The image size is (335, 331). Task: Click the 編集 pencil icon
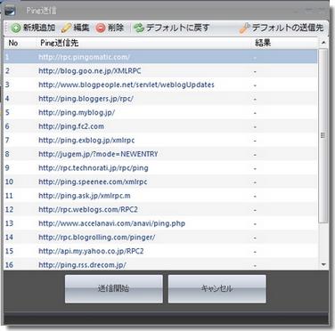66,28
